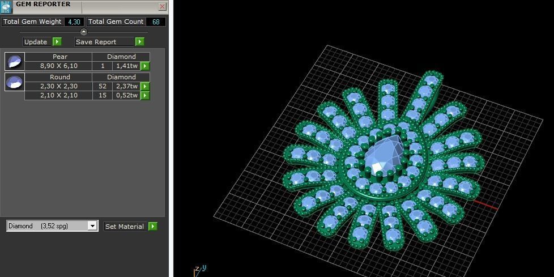The image size is (554, 277).
Task: Click the Update button
Action: [38, 42]
